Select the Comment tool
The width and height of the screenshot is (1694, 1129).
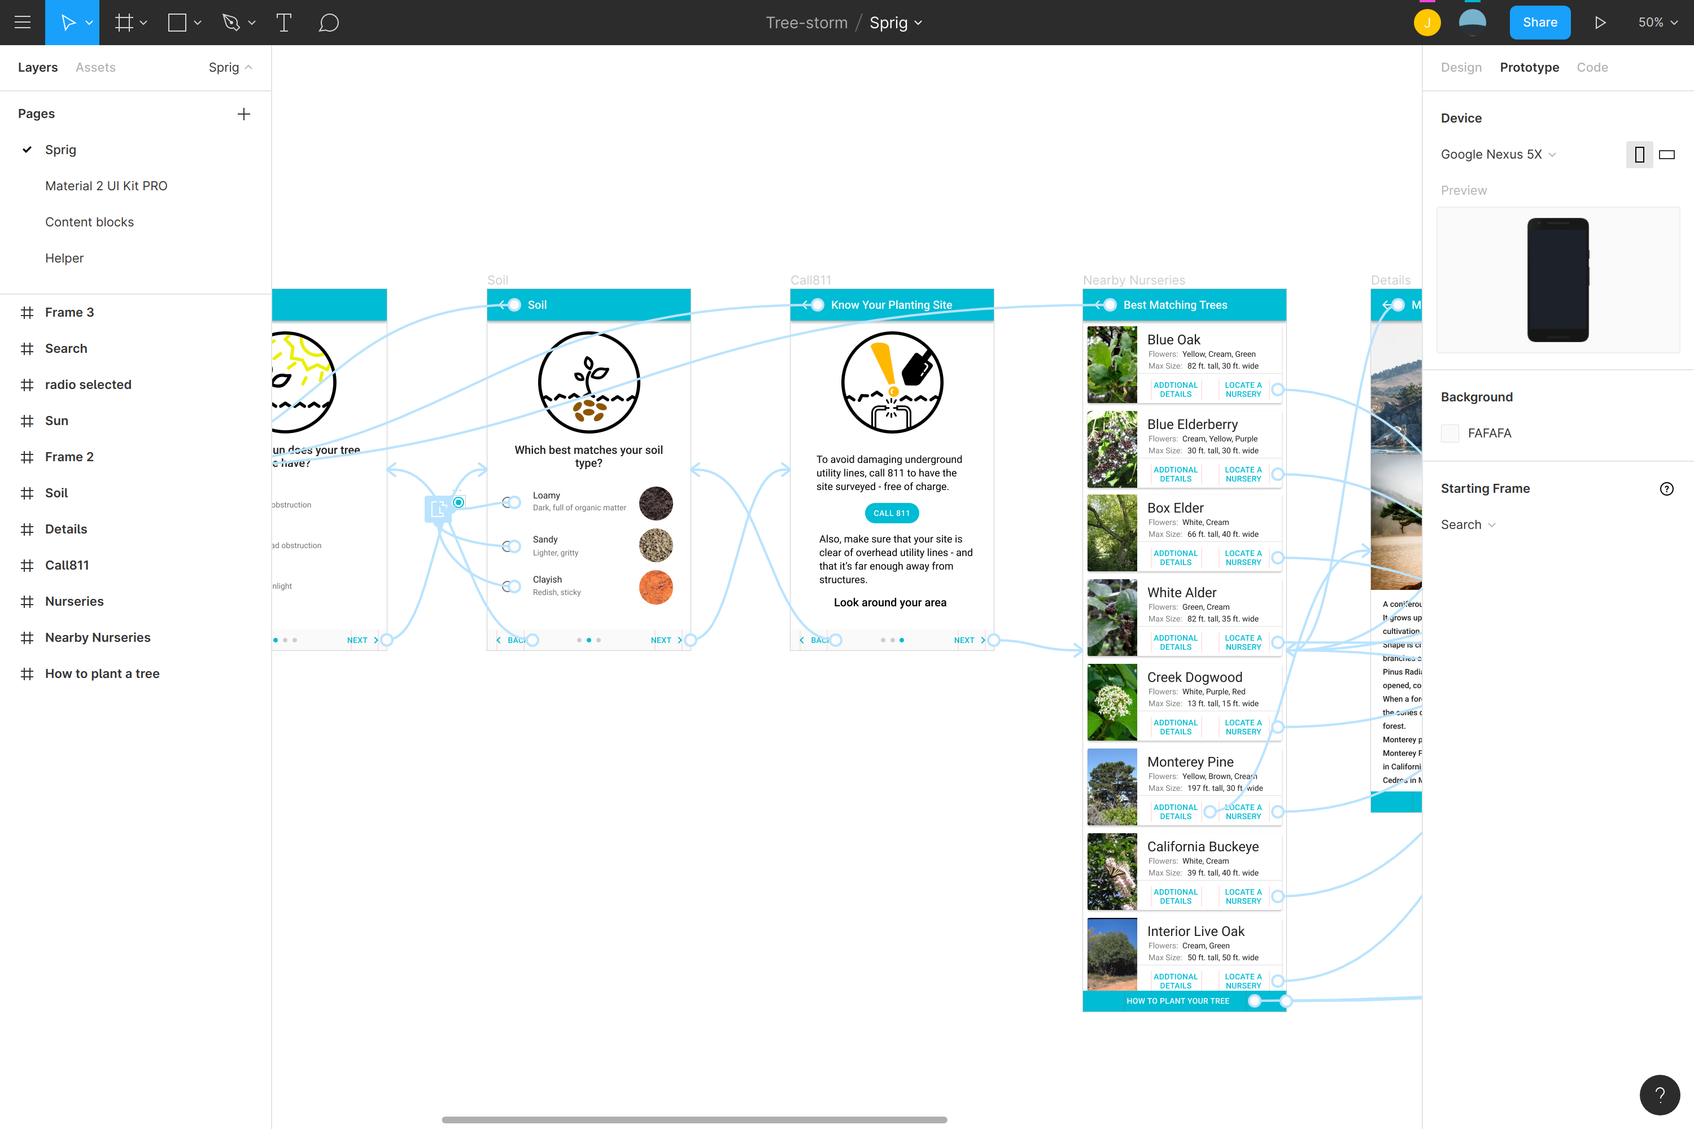tap(329, 23)
